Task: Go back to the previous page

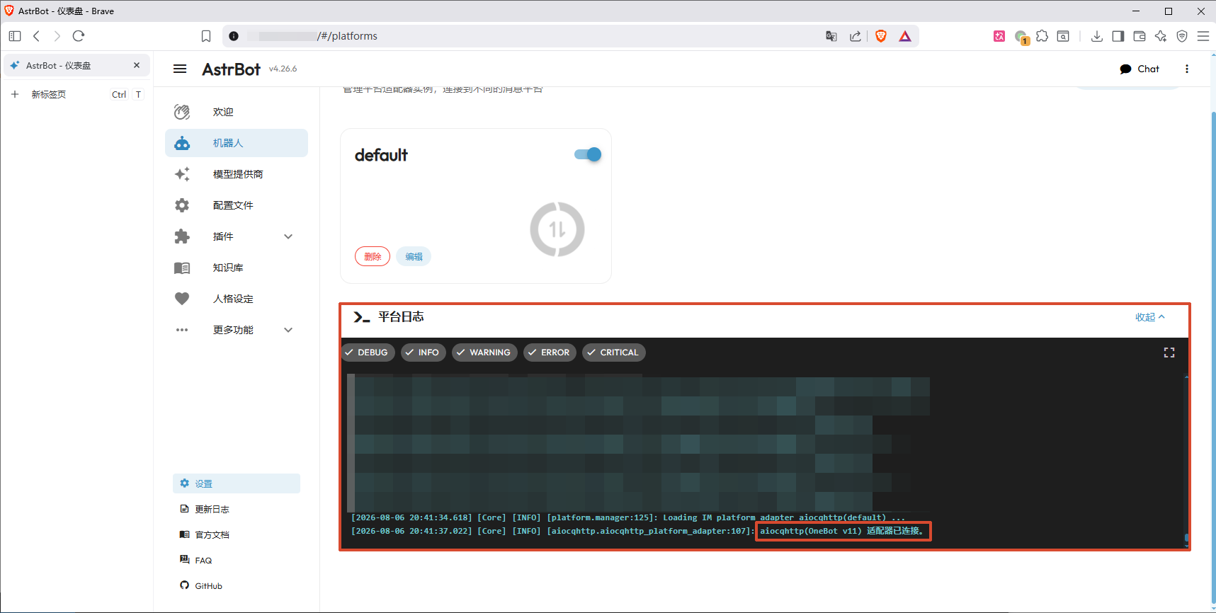Action: pyautogui.click(x=36, y=36)
